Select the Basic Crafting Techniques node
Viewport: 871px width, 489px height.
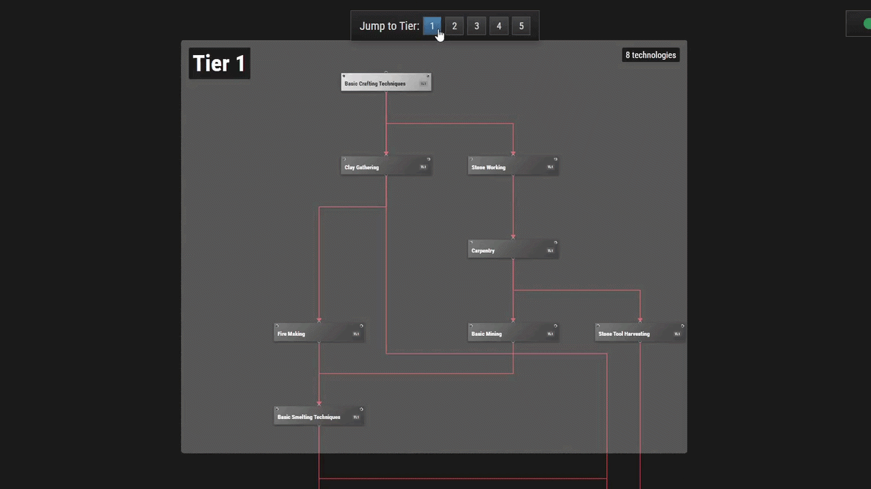coord(386,82)
